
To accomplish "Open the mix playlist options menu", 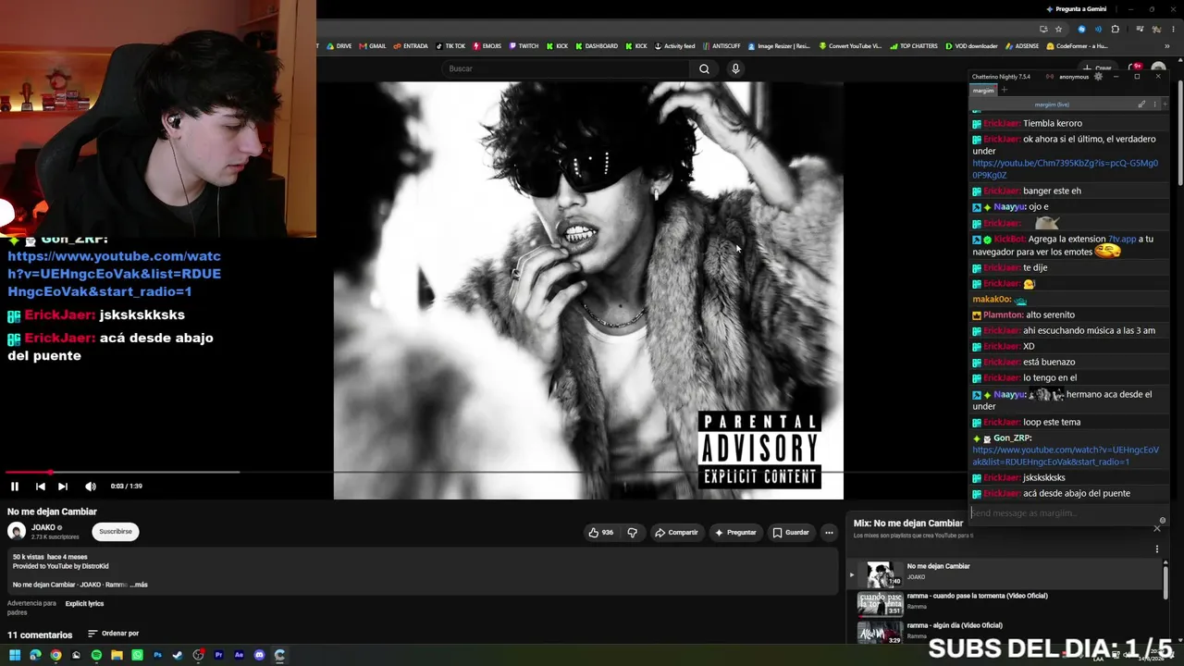I will coord(1156,549).
